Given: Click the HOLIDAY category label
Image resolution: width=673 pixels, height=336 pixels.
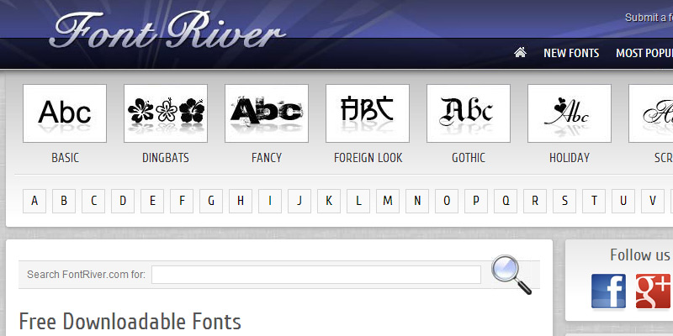Looking at the screenshot, I should pyautogui.click(x=570, y=158).
